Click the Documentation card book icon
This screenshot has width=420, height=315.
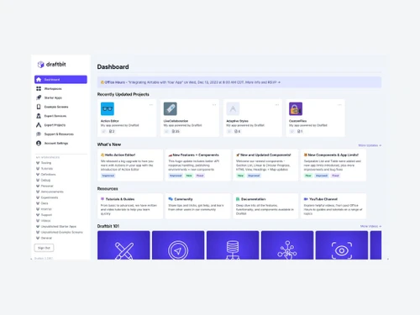click(x=238, y=199)
